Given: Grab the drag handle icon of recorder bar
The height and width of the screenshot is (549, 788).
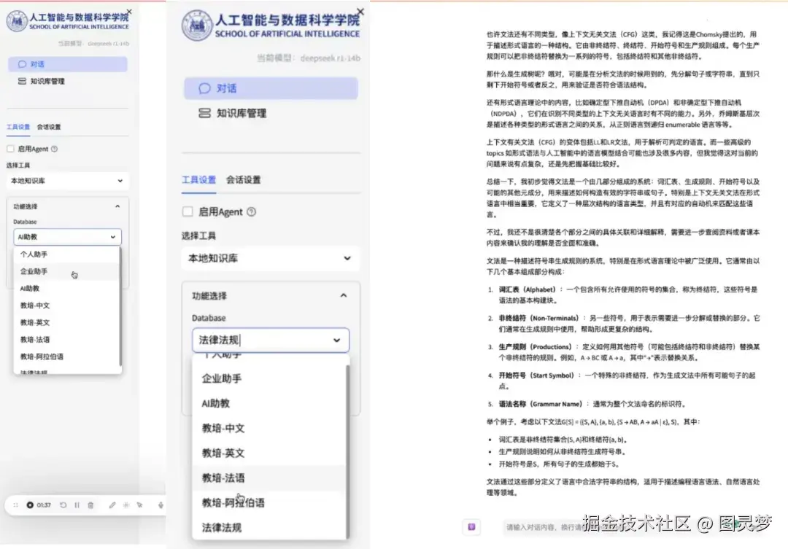Looking at the screenshot, I should pos(15,505).
